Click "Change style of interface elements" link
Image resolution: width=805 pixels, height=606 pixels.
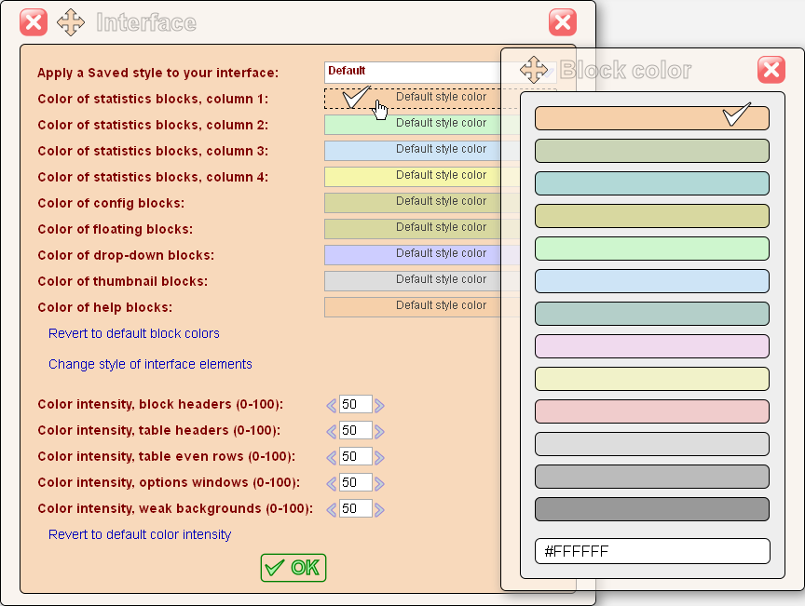tap(150, 364)
